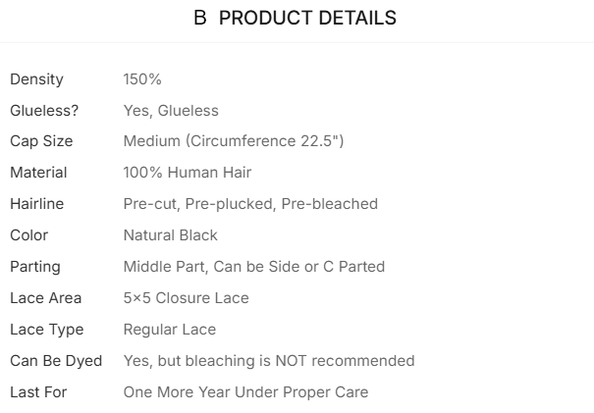The image size is (594, 413).
Task: Click the PRODUCT DETAILS heading
Action: [x=296, y=19]
